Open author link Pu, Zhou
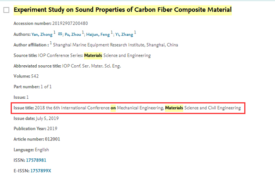275x175 pixels. [x=73, y=35]
